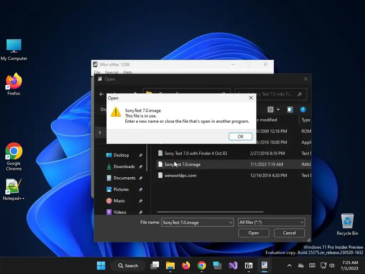Image resolution: width=365 pixels, height=274 pixels.
Task: Open Notepad++ desktop shortcut
Action: tap(14, 189)
